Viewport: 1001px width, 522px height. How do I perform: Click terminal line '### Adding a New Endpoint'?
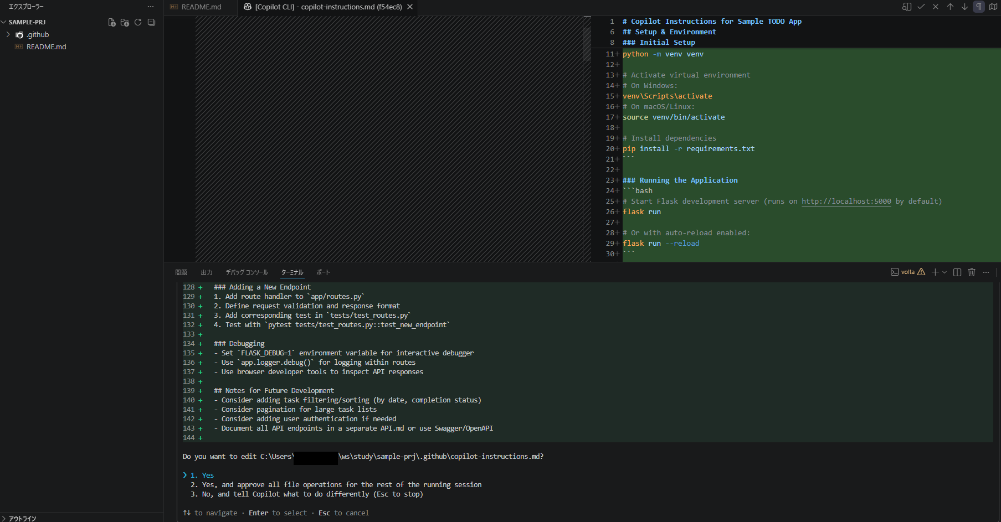pos(263,287)
